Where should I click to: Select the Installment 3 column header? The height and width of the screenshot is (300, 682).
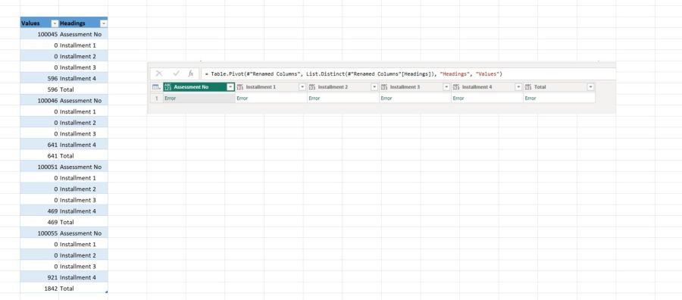[415, 87]
